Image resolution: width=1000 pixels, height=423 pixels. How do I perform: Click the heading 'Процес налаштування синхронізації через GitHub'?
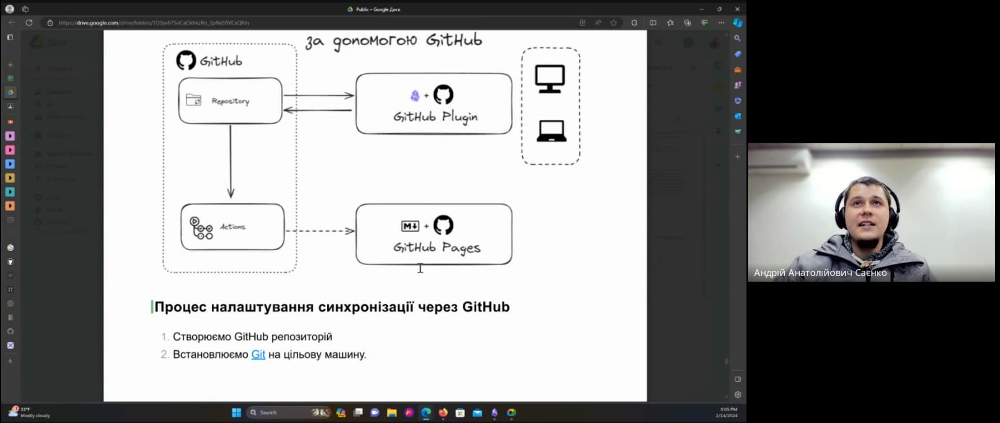click(332, 307)
